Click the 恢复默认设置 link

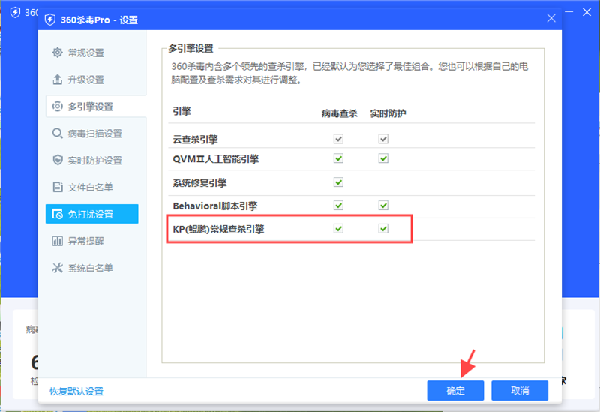coord(76,391)
